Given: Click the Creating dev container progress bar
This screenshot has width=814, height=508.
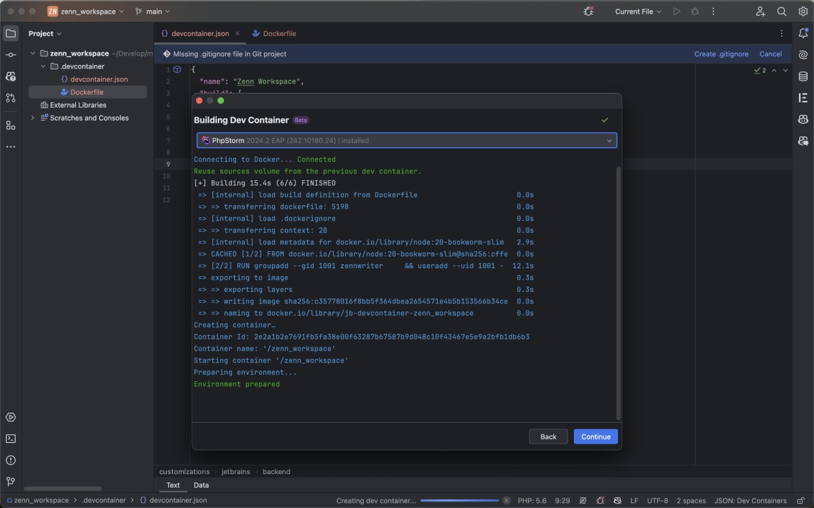Looking at the screenshot, I should coord(459,501).
